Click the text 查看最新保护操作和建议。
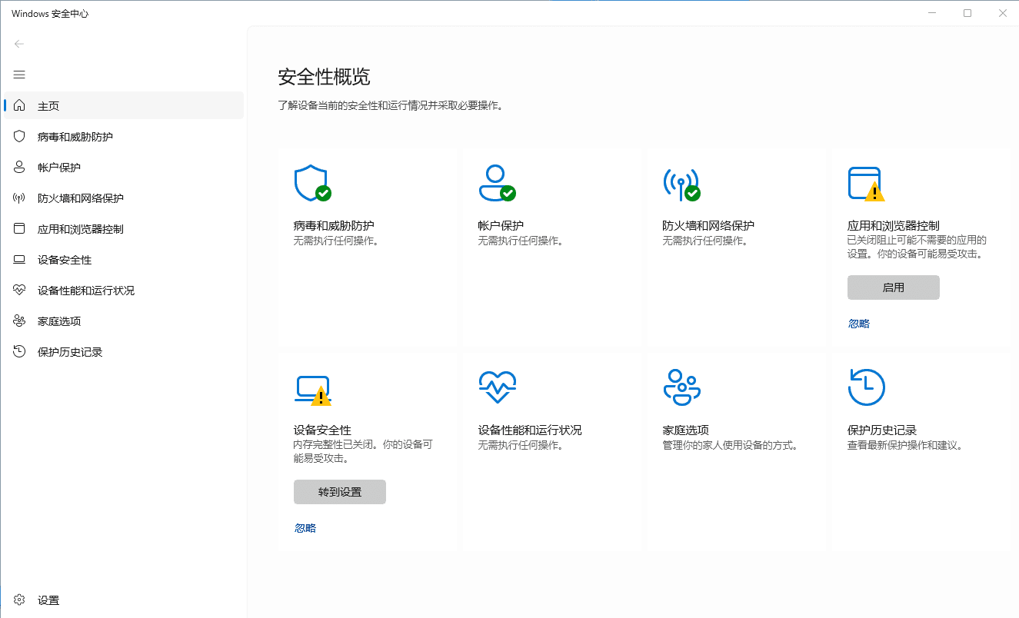 pyautogui.click(x=905, y=445)
